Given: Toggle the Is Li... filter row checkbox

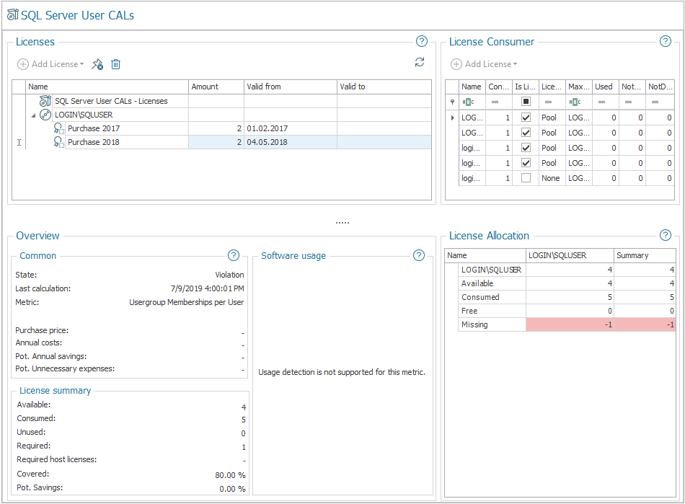Looking at the screenshot, I should 526,102.
